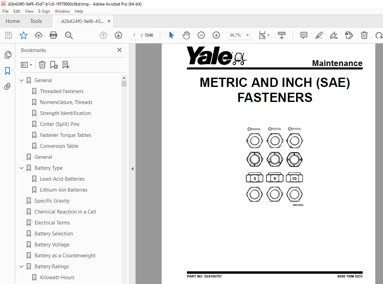Open Conversion Table bookmark
The height and width of the screenshot is (284, 383).
click(59, 146)
